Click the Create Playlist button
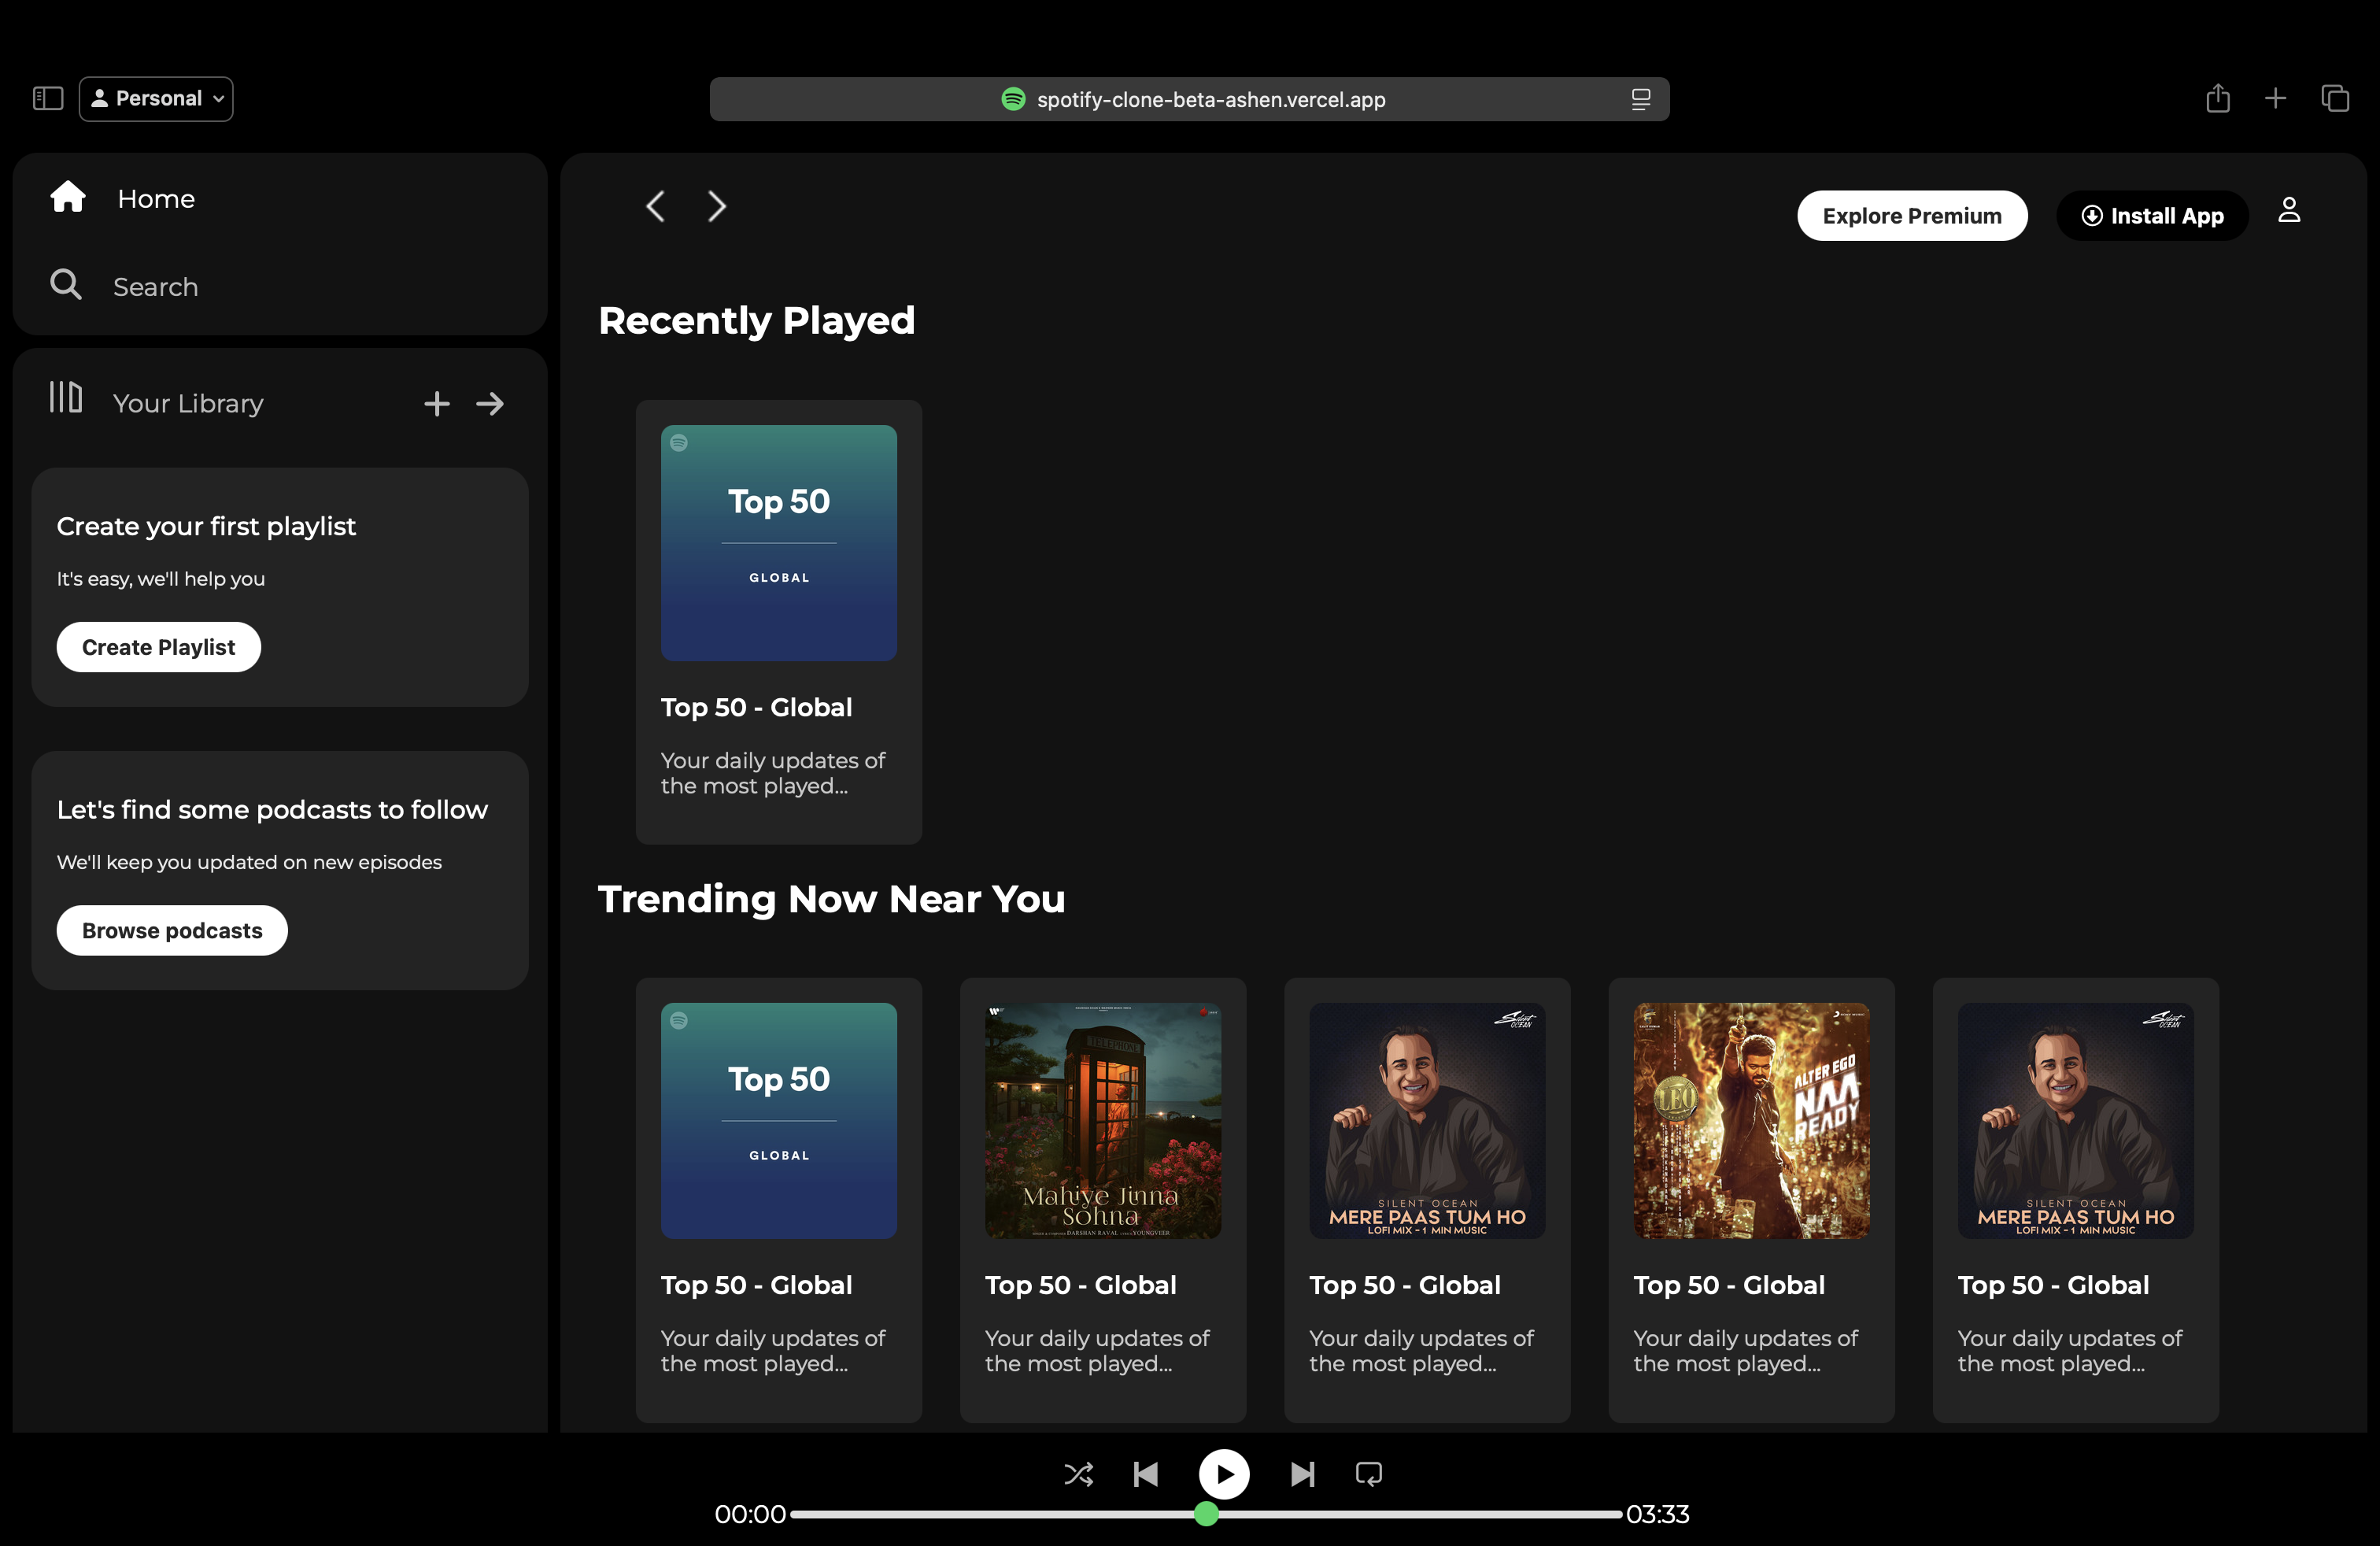The image size is (2380, 1546). (158, 646)
